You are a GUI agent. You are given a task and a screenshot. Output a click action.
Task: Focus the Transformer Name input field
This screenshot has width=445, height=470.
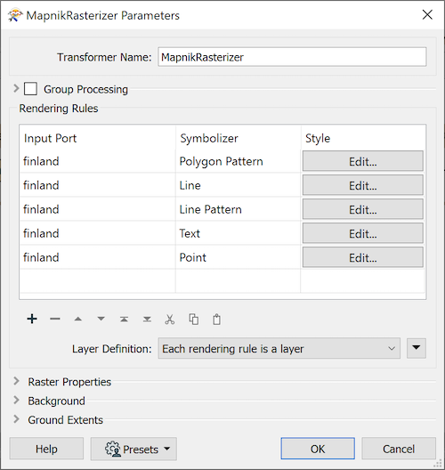point(292,57)
